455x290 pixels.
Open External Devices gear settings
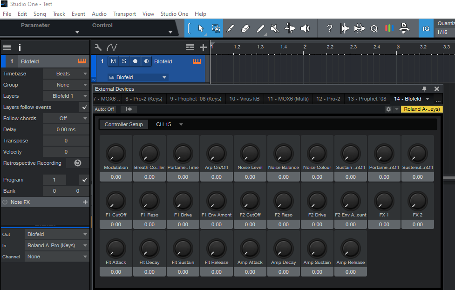388,109
